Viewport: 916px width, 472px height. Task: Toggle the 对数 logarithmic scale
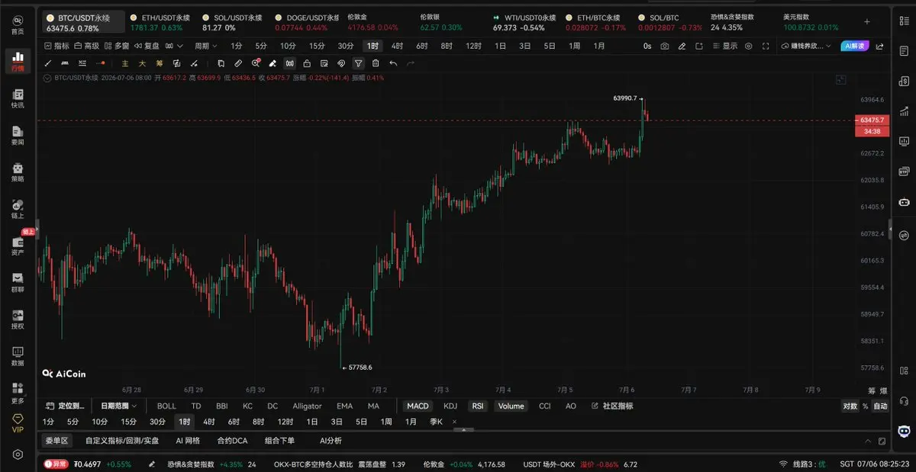pyautogui.click(x=850, y=406)
